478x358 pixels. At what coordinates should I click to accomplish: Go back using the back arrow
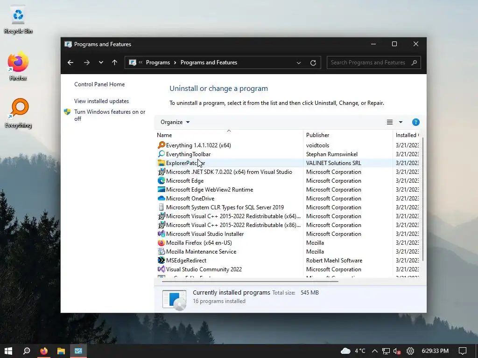(70, 62)
